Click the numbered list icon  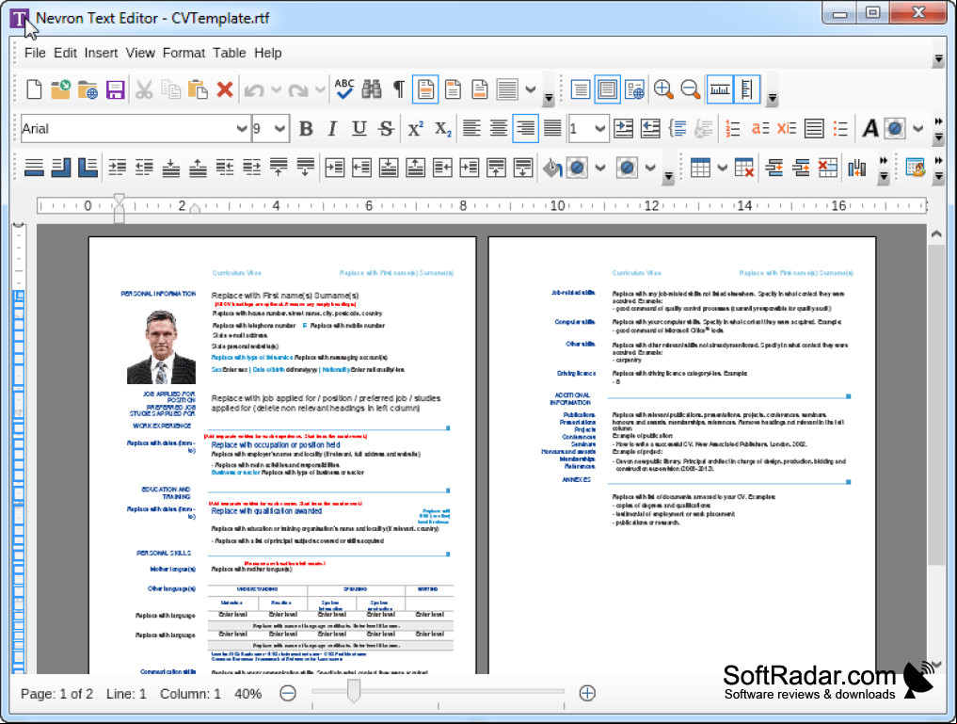[x=732, y=129]
